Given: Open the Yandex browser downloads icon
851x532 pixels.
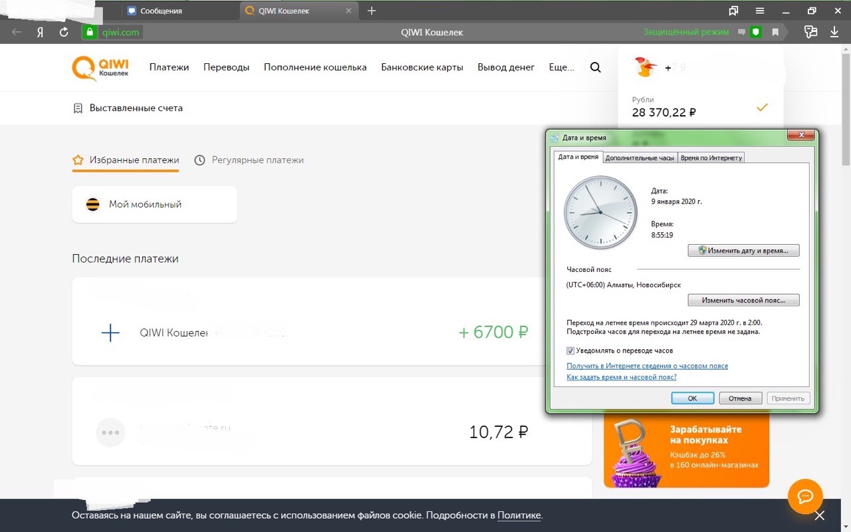Looking at the screenshot, I should click(834, 32).
